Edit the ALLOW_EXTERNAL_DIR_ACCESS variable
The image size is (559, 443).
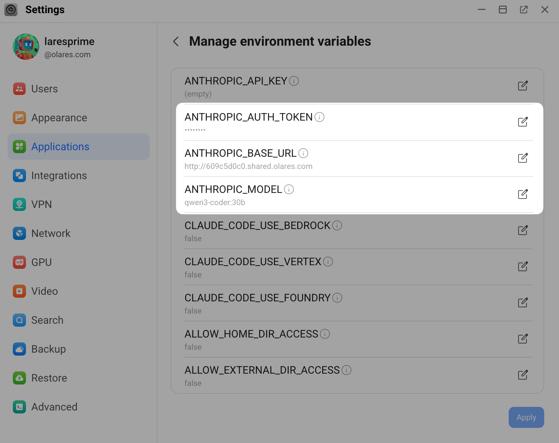coord(523,375)
